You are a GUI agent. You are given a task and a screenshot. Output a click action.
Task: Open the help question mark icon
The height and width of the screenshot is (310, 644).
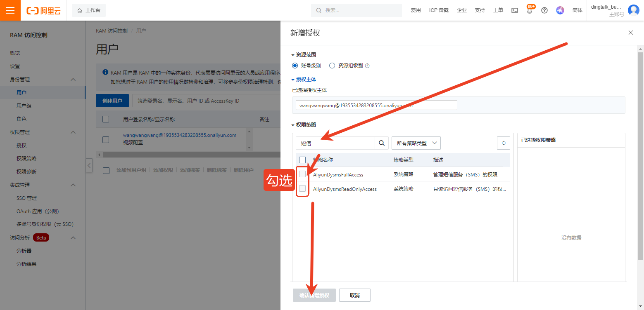pos(544,10)
